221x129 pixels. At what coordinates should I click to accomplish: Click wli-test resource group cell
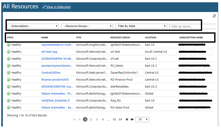[115, 52]
